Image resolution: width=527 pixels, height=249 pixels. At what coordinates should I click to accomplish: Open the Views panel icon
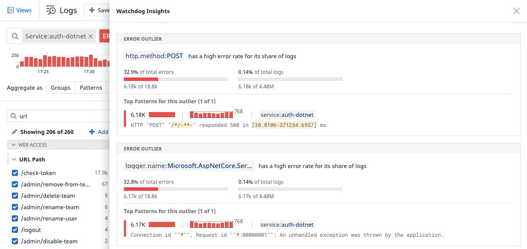pos(11,10)
